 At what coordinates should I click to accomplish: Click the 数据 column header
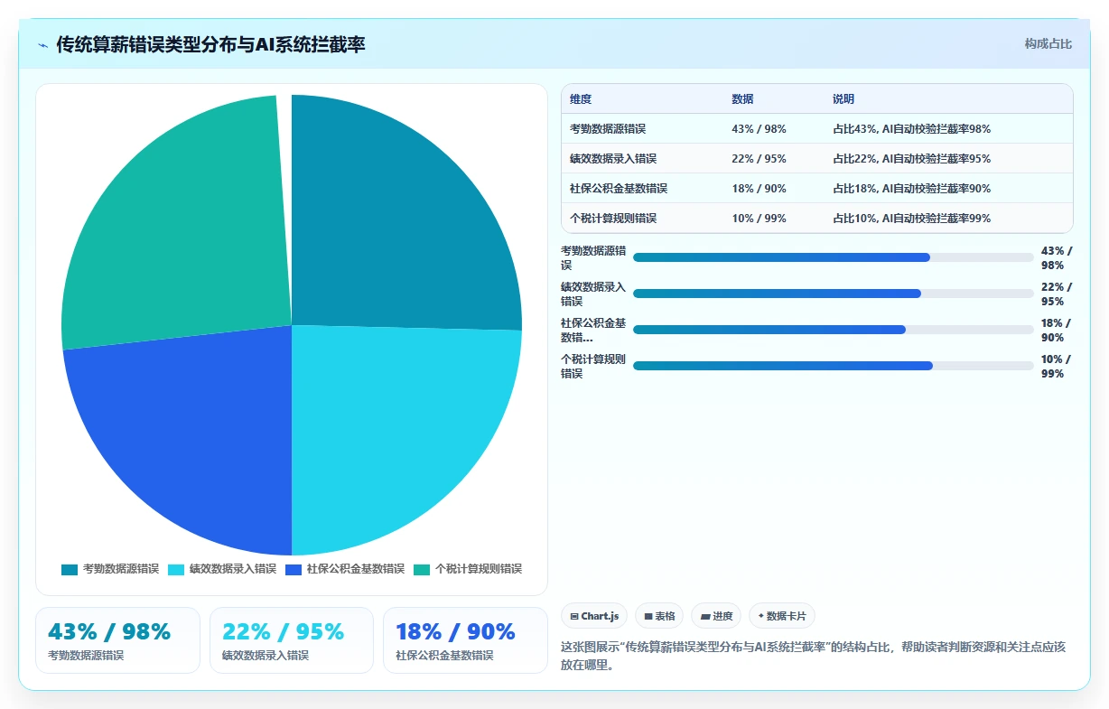click(x=742, y=99)
